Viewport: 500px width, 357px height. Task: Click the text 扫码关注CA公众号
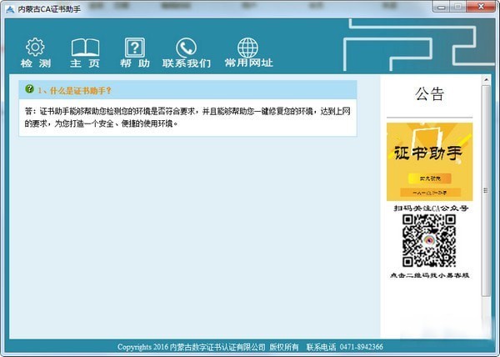pos(431,209)
